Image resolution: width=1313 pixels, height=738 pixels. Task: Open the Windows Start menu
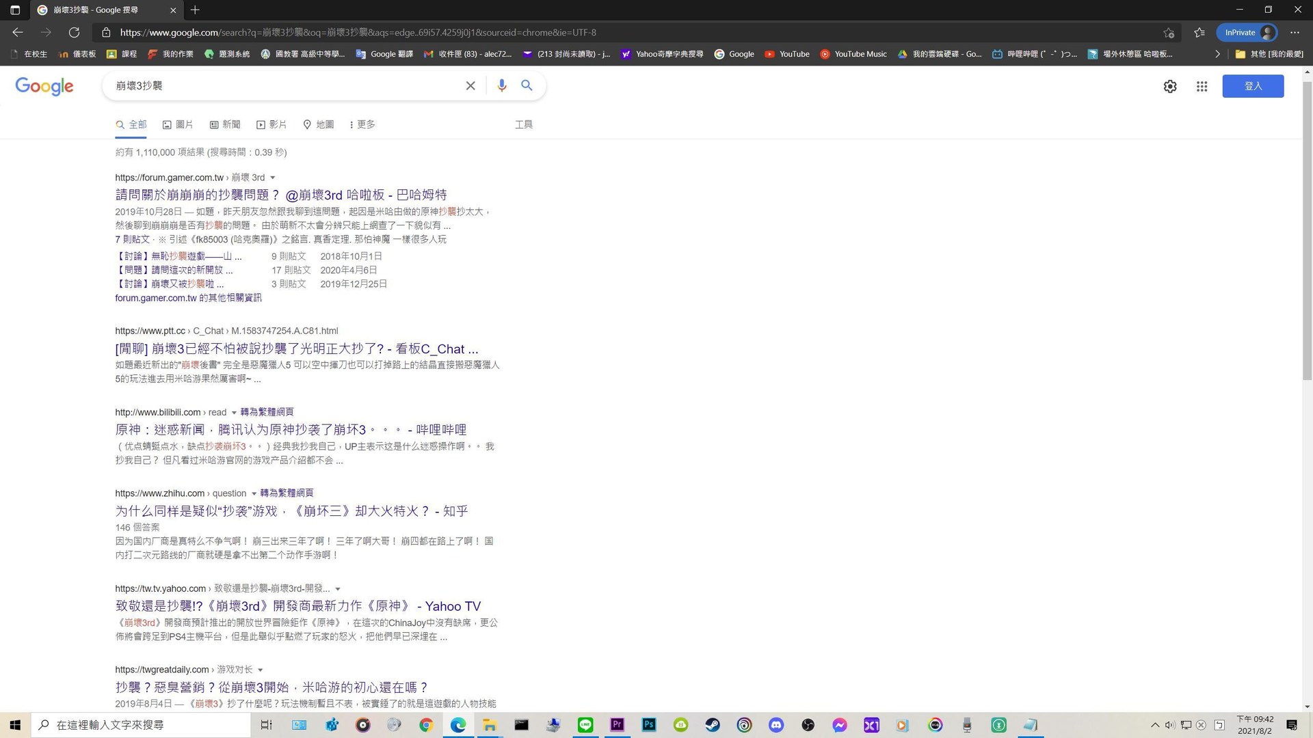pos(15,725)
